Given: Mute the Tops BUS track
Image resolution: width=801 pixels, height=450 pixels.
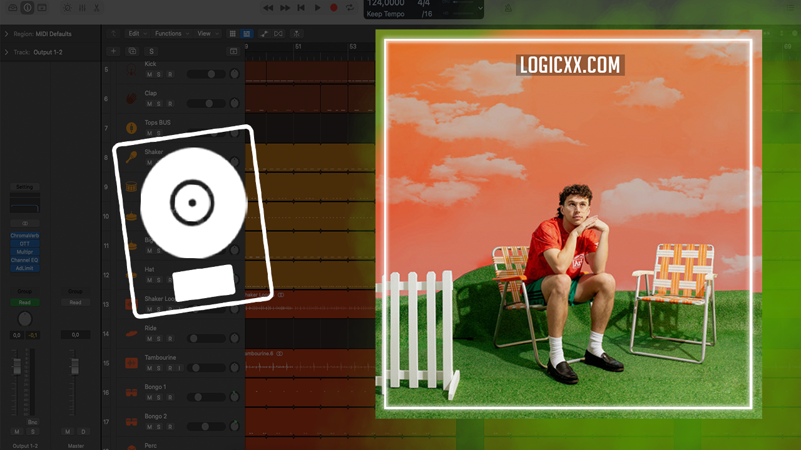Looking at the screenshot, I should [x=149, y=133].
